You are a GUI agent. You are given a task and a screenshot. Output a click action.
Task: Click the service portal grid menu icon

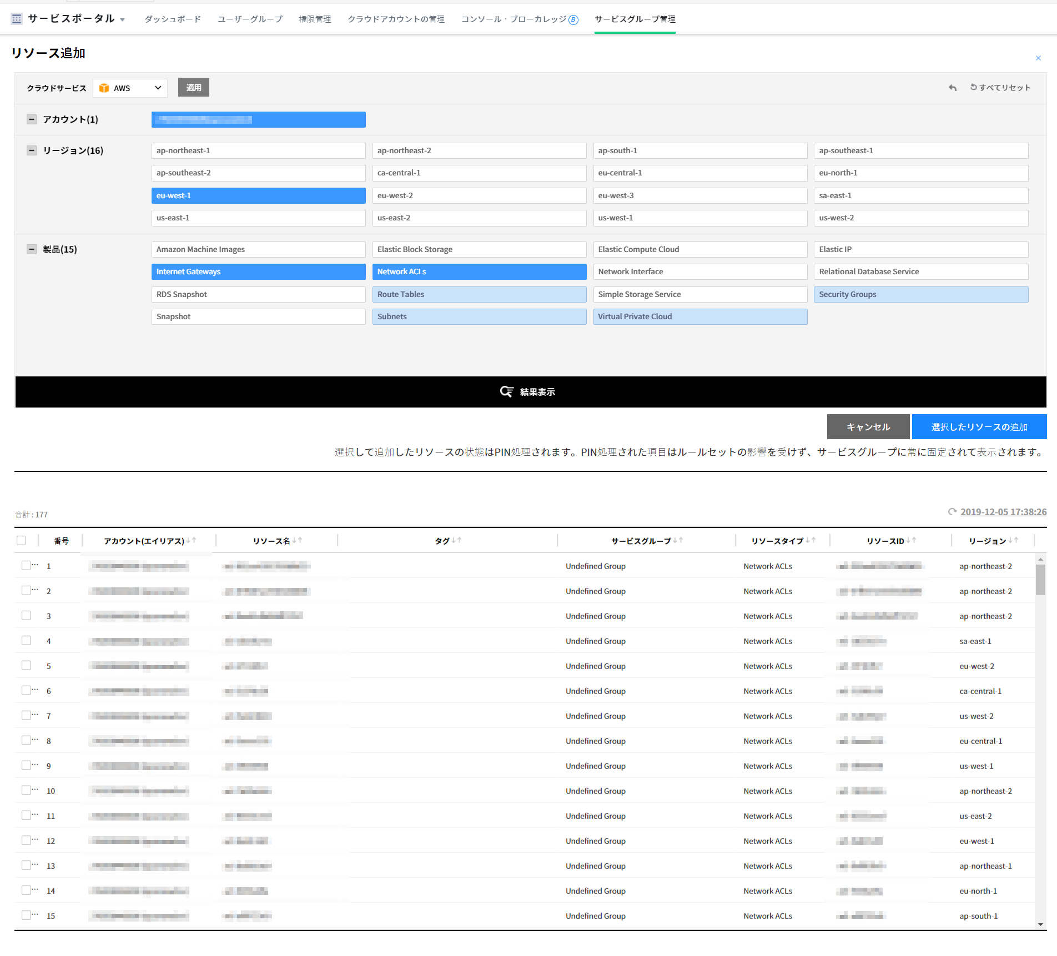click(17, 19)
